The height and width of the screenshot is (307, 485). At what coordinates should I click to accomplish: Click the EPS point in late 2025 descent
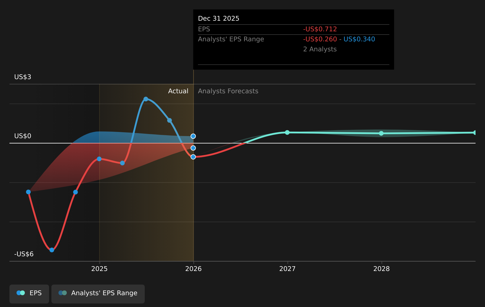(170, 120)
